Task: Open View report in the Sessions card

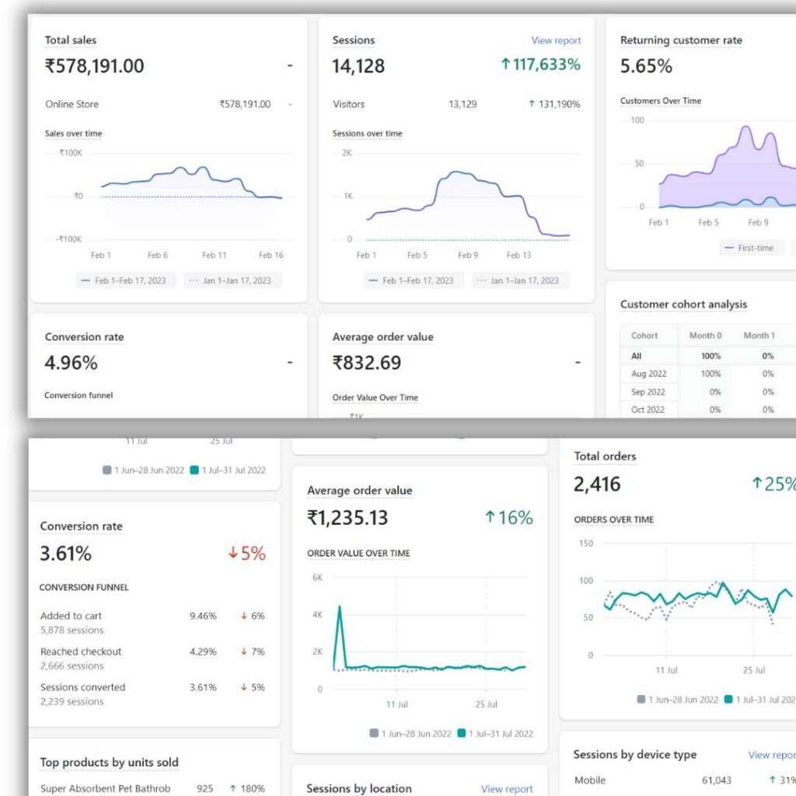Action: 556,40
